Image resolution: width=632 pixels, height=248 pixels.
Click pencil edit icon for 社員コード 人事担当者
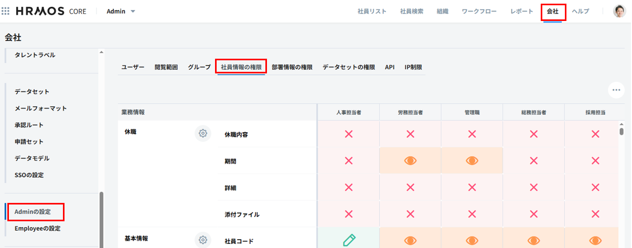348,241
